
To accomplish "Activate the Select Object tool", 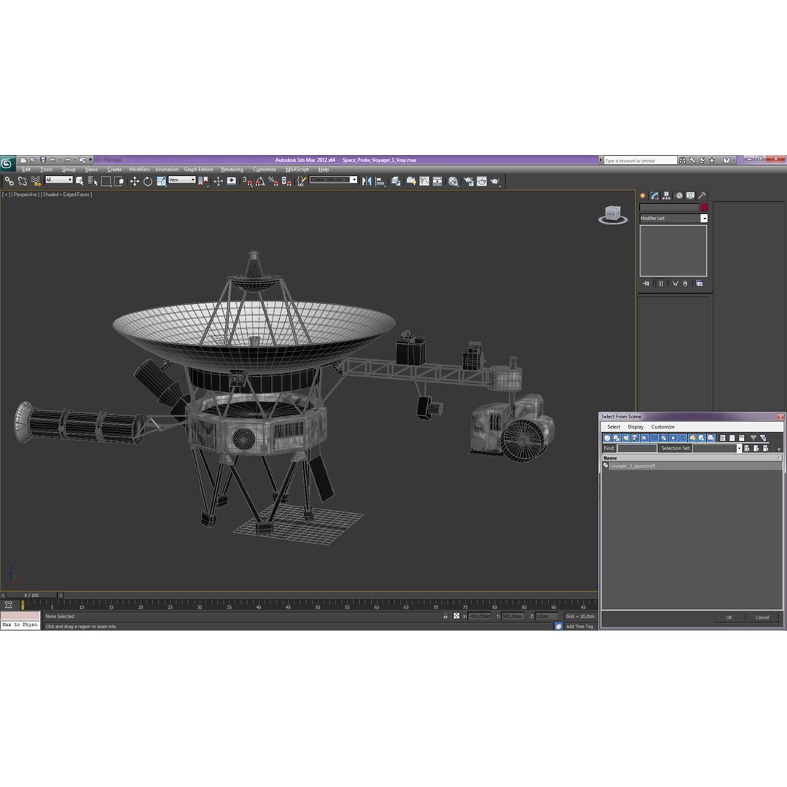I will point(79,181).
